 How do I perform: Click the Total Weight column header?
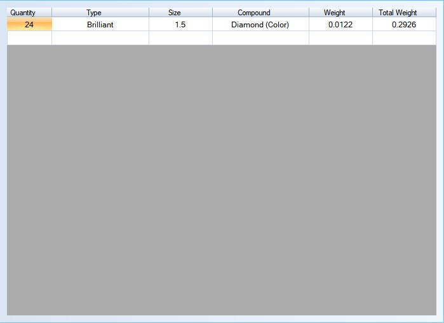pyautogui.click(x=398, y=13)
